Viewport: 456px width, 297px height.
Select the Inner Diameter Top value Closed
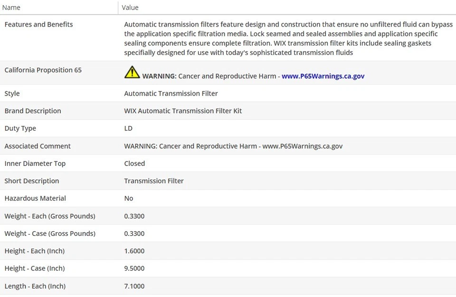coord(134,163)
